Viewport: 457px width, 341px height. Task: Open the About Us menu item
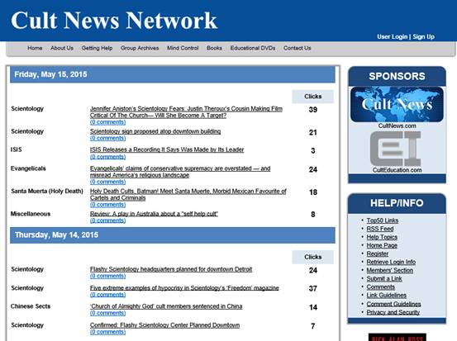point(62,48)
